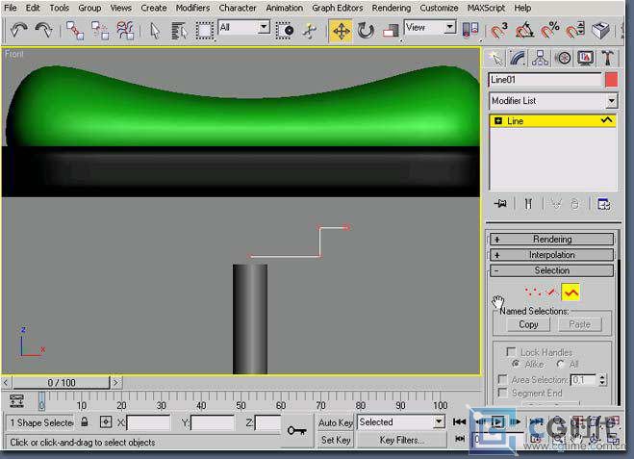This screenshot has height=459, width=634.
Task: Open the Motion command panel tab
Action: tap(564, 59)
